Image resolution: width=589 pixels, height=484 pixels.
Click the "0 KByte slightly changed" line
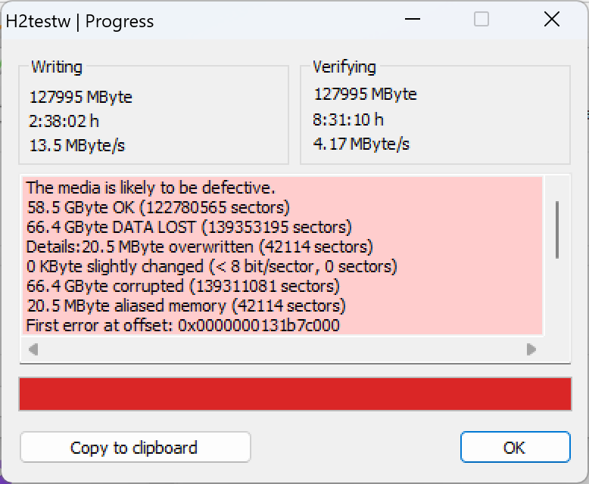pos(211,266)
